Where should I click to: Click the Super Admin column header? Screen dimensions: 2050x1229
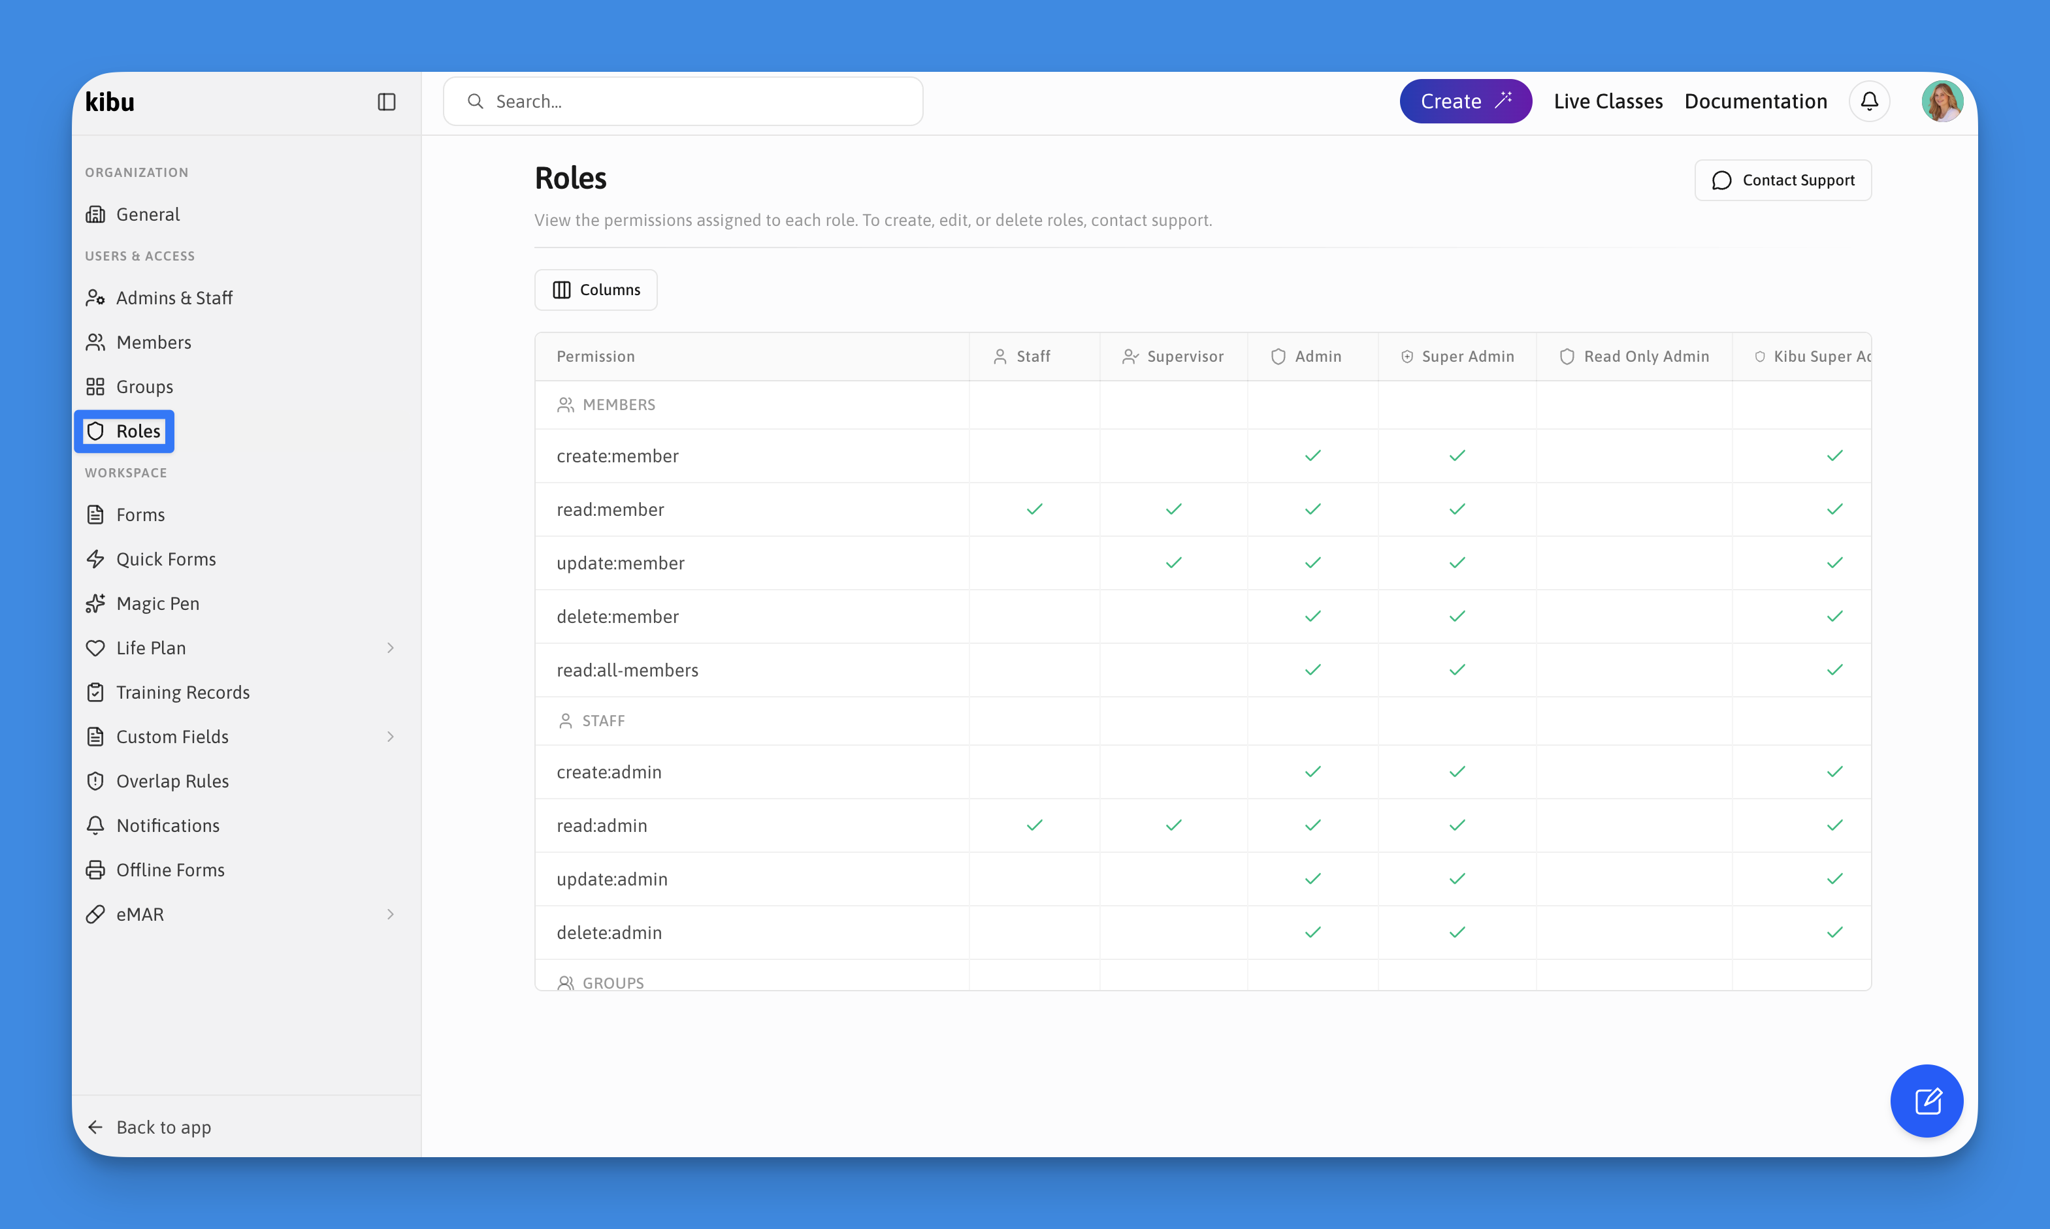(1457, 356)
